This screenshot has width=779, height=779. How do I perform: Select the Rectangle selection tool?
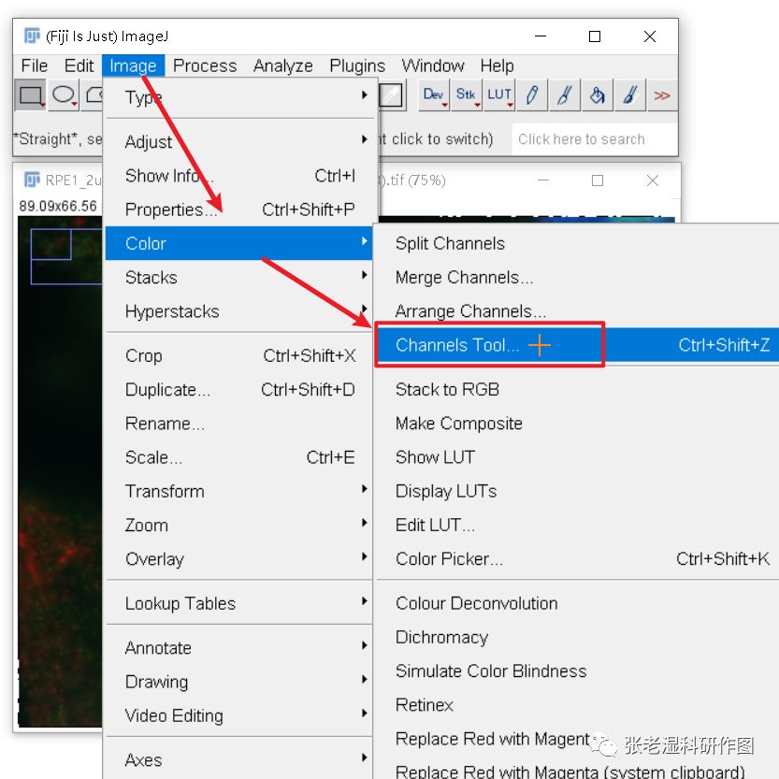(x=30, y=94)
